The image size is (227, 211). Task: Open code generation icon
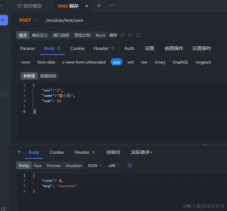[130, 35]
